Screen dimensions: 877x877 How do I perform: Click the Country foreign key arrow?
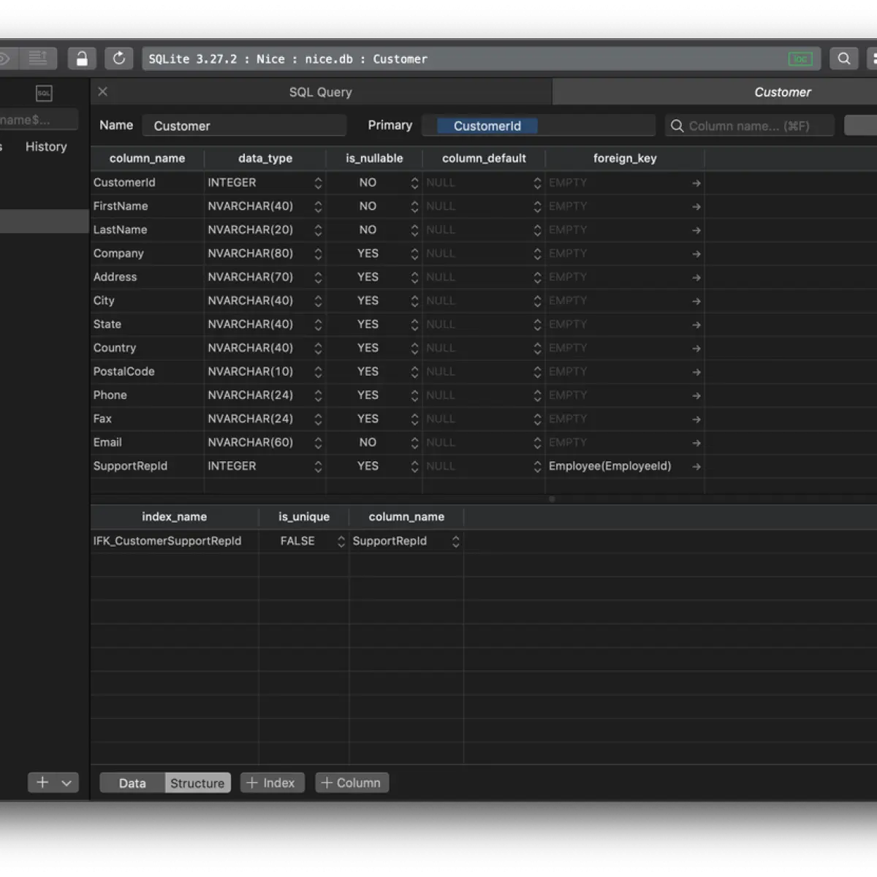tap(696, 349)
